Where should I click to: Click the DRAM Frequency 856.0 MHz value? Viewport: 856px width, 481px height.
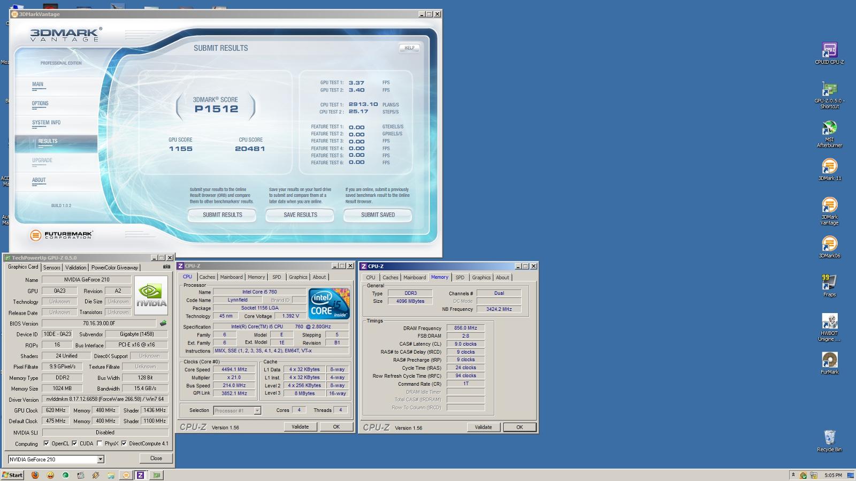coord(465,328)
